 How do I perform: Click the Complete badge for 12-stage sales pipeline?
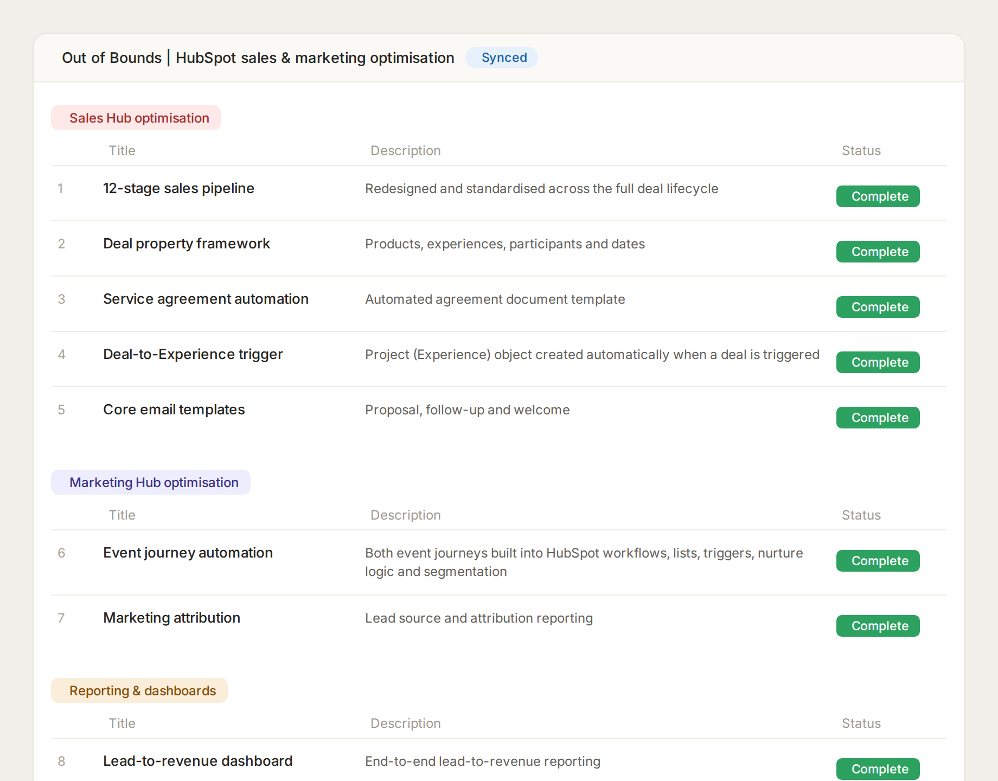click(878, 196)
